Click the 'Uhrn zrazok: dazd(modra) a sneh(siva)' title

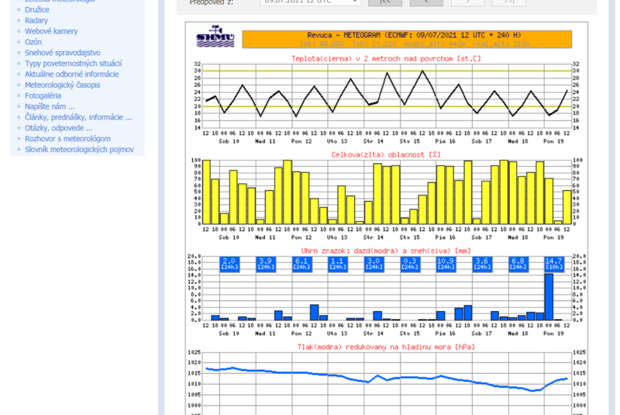pos(386,251)
